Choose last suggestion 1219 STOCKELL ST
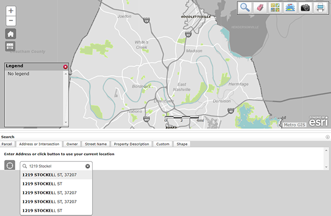The image size is (331, 216). coord(56,210)
